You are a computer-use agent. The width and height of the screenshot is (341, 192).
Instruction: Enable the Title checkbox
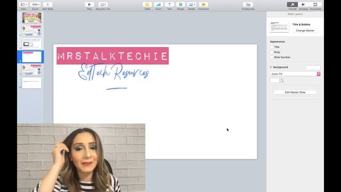pos(272,47)
